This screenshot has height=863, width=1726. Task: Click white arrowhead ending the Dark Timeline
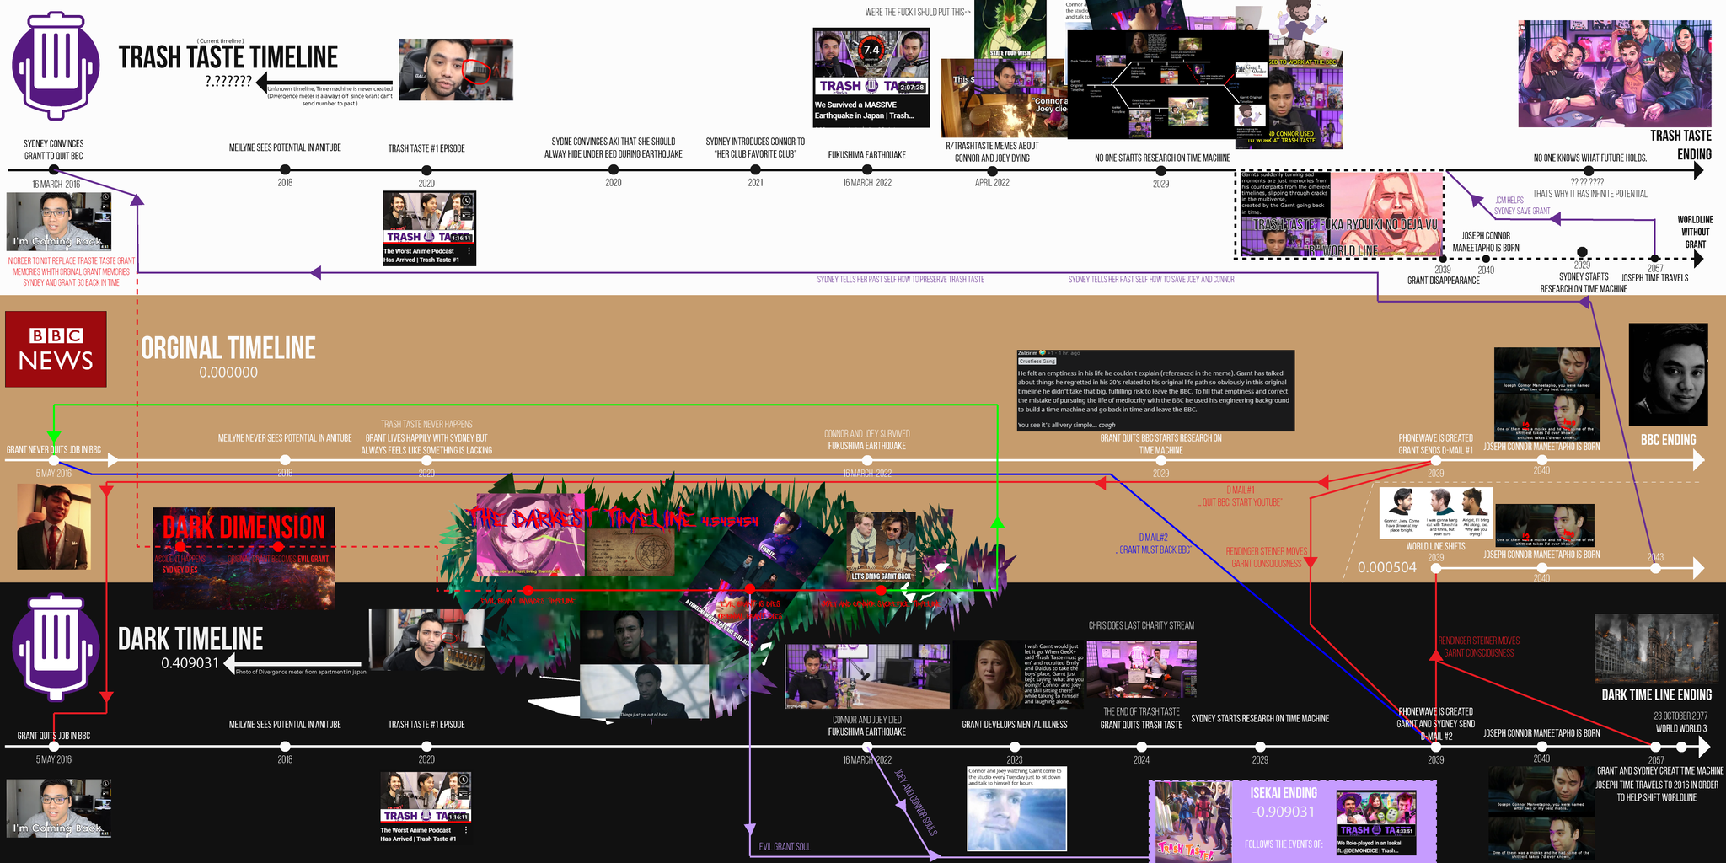click(x=1704, y=747)
